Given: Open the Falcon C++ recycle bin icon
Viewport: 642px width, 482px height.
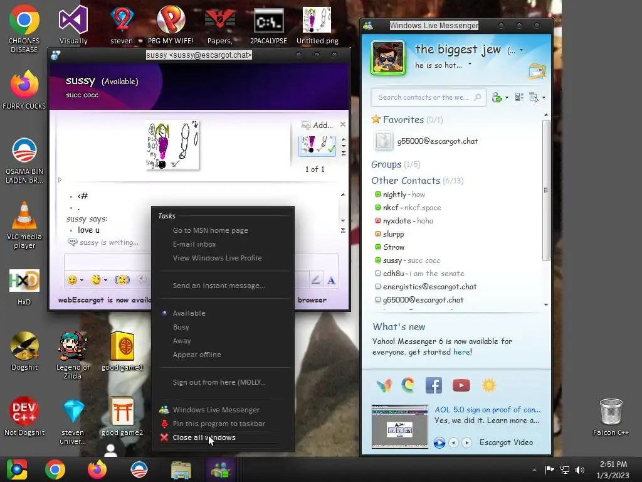Looking at the screenshot, I should point(611,417).
